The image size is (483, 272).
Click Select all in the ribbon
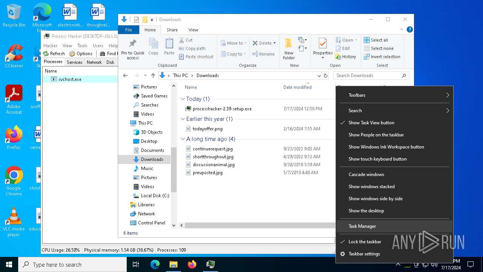376,40
